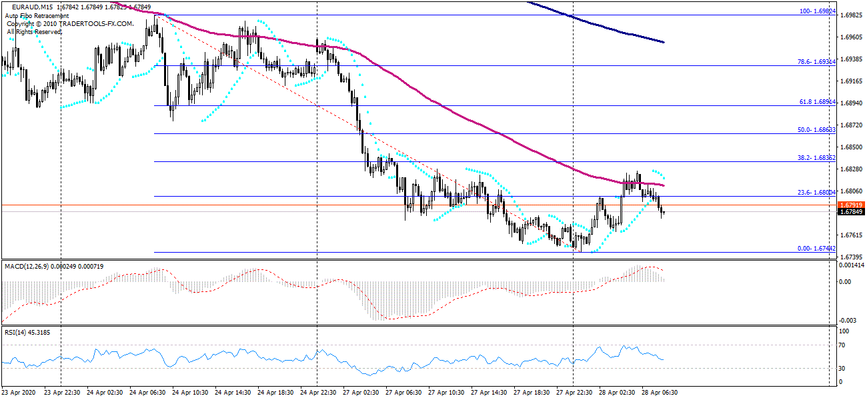Click the orange 1.67919 price tag

851,205
